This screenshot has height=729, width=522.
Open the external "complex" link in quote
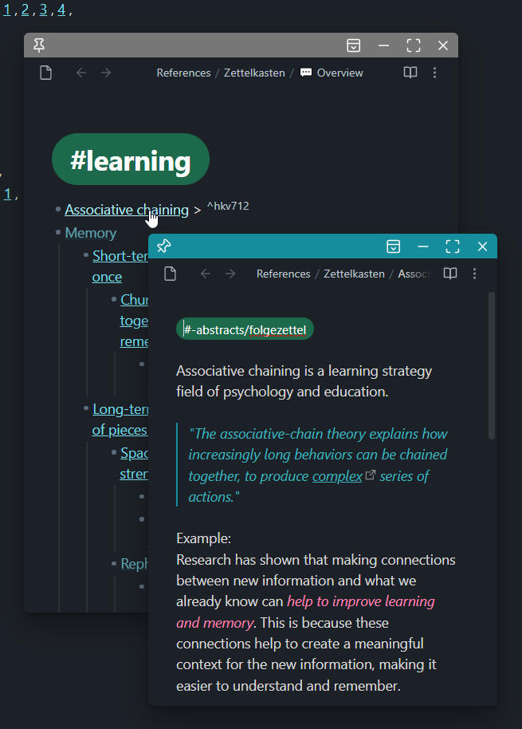337,476
